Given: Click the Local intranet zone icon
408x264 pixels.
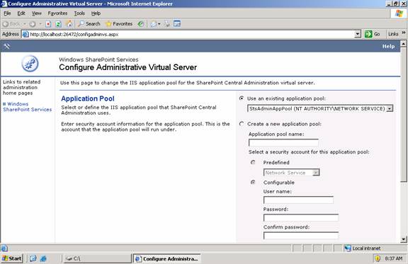Looking at the screenshot, I should point(348,248).
